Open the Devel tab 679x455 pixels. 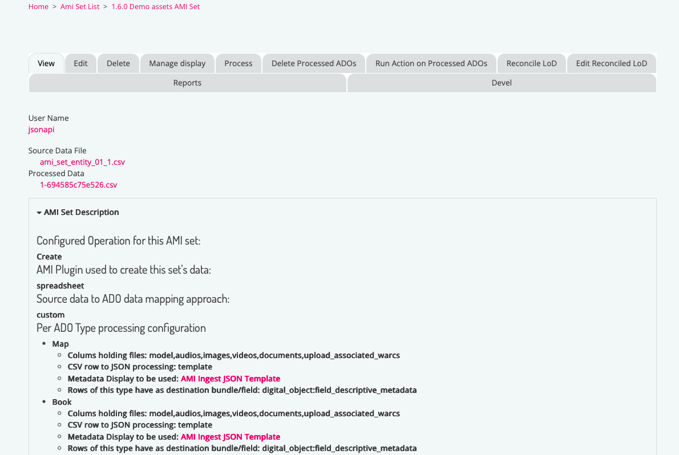(502, 83)
